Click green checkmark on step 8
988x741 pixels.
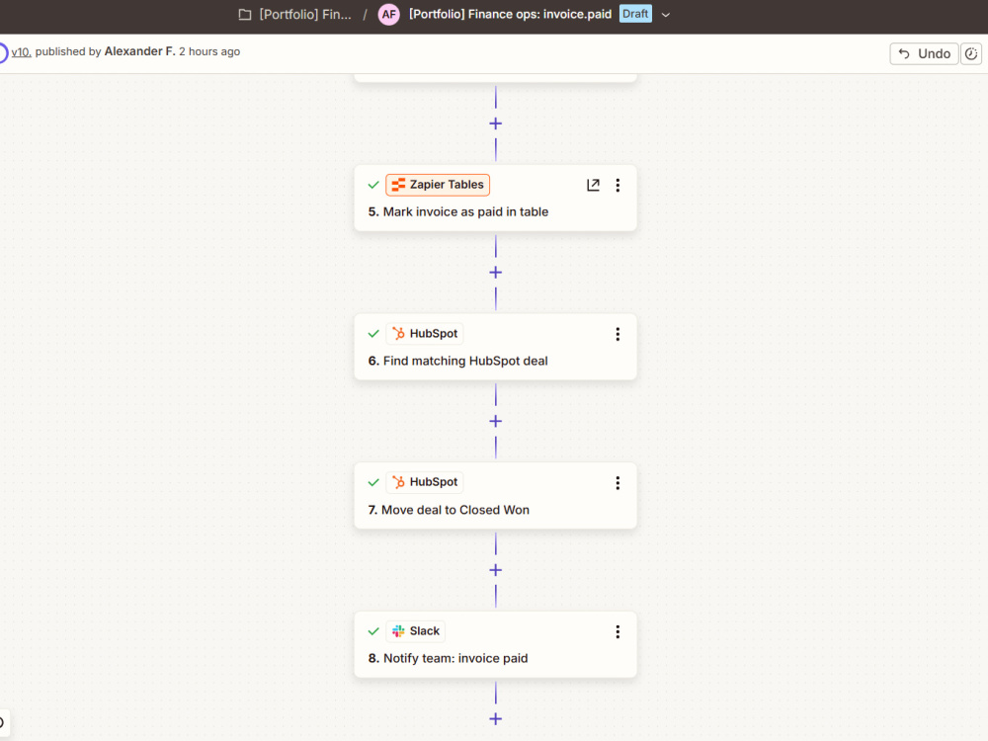pos(373,630)
